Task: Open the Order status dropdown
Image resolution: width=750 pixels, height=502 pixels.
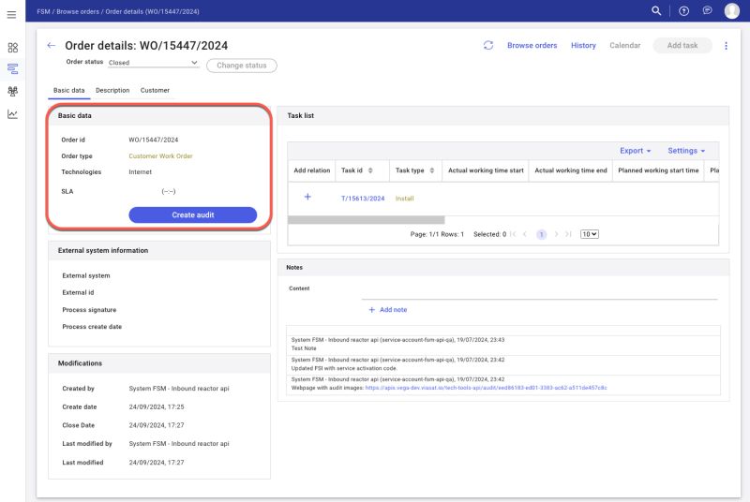Action: tap(153, 63)
